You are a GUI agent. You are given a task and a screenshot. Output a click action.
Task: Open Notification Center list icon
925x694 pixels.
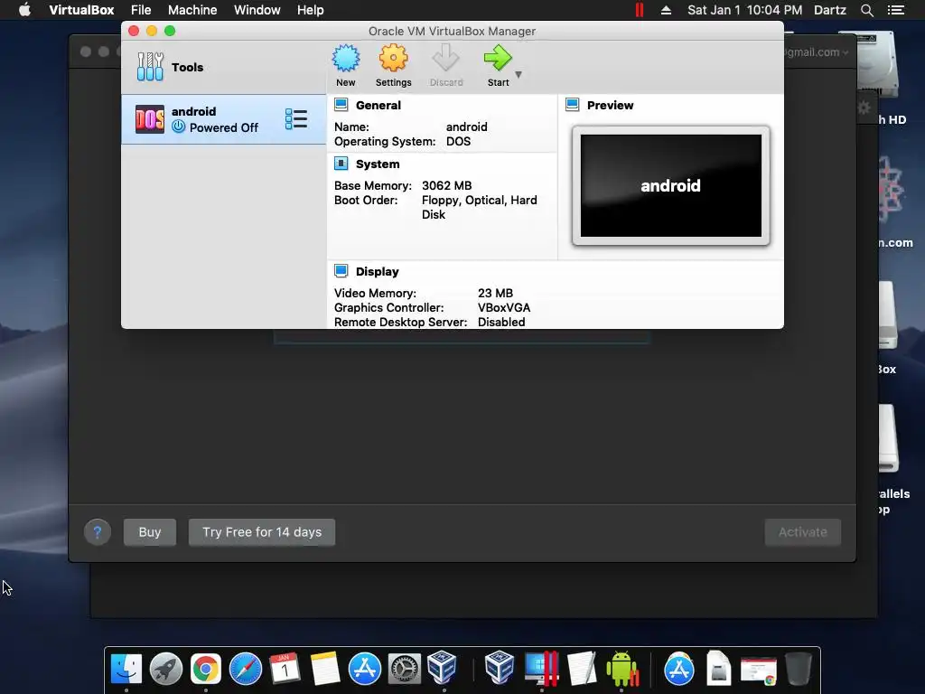pos(895,10)
